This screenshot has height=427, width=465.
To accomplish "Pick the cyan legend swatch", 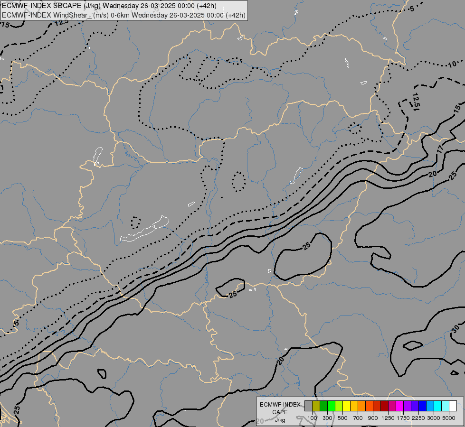I will [x=437, y=406].
